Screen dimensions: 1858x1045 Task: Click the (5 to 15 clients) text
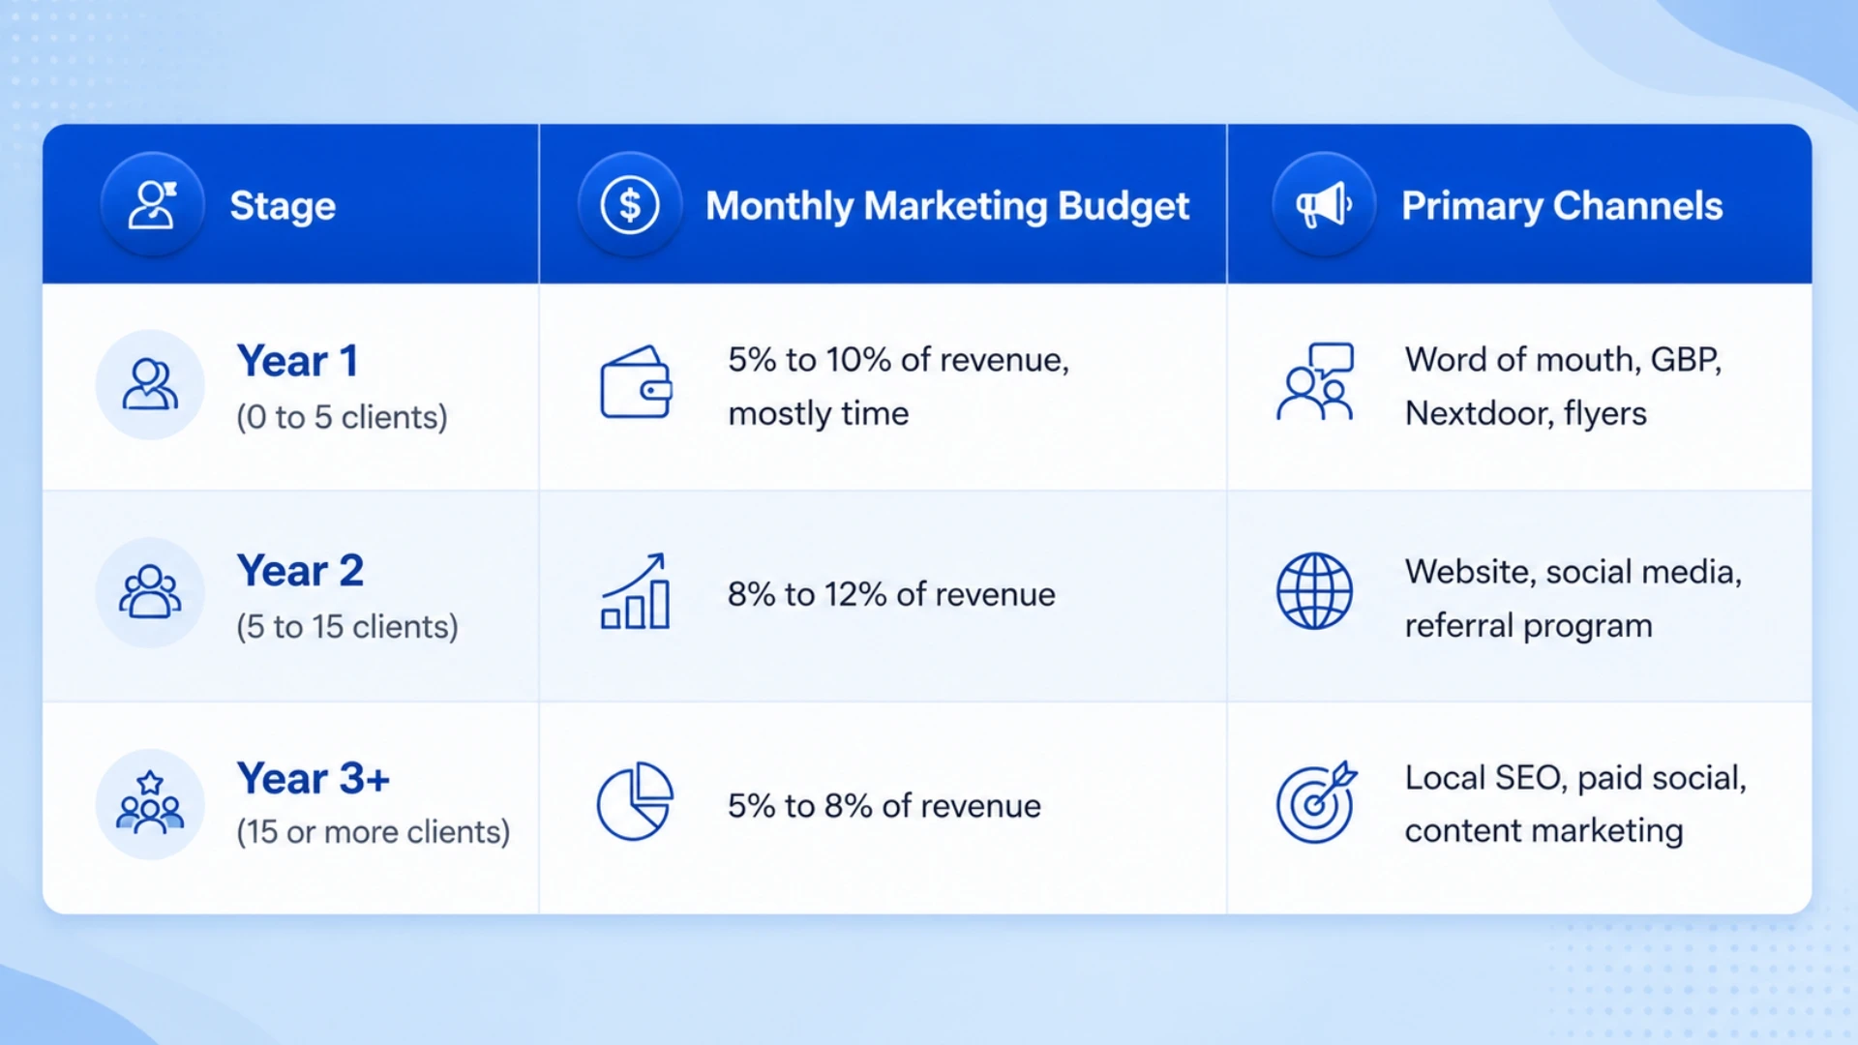(347, 627)
